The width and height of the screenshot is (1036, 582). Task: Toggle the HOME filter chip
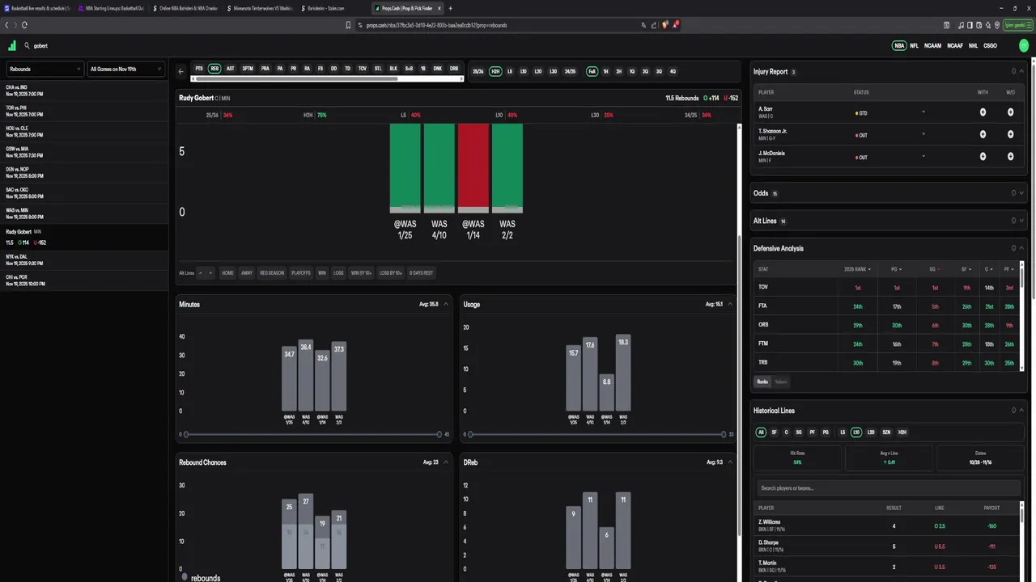227,272
